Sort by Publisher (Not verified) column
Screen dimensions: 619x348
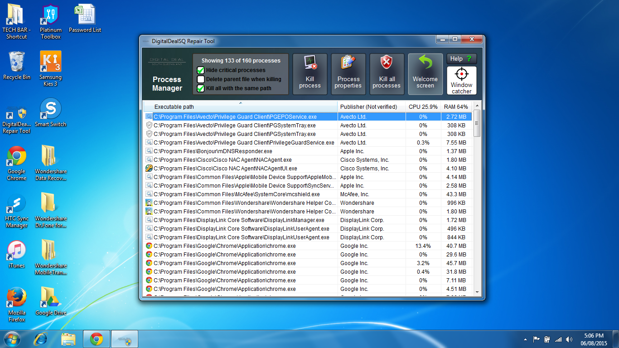click(x=372, y=107)
